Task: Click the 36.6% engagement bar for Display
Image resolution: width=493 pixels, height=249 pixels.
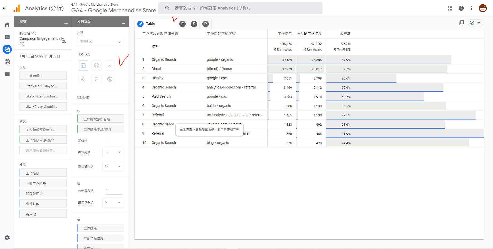Action: point(361,78)
